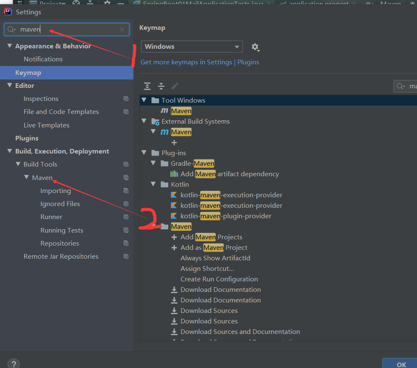Open Maven Ignored Files settings
Image resolution: width=417 pixels, height=368 pixels.
(60, 204)
